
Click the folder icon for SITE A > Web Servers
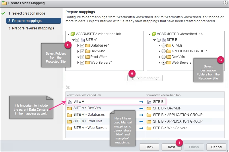[69, 128]
